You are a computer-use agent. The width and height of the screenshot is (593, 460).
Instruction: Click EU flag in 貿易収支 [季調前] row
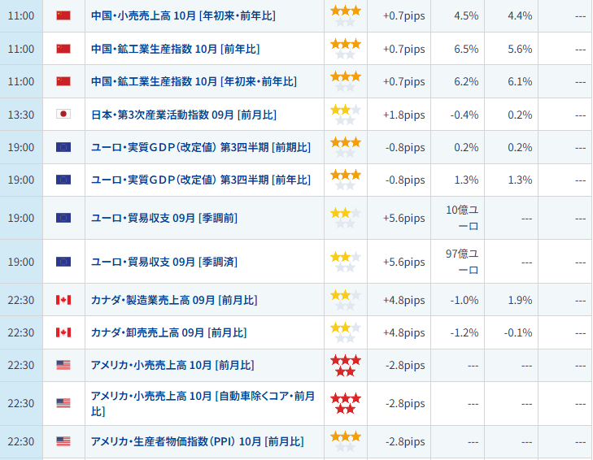coord(63,218)
